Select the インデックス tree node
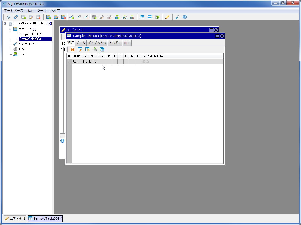The width and height of the screenshot is (301, 225). click(x=28, y=44)
